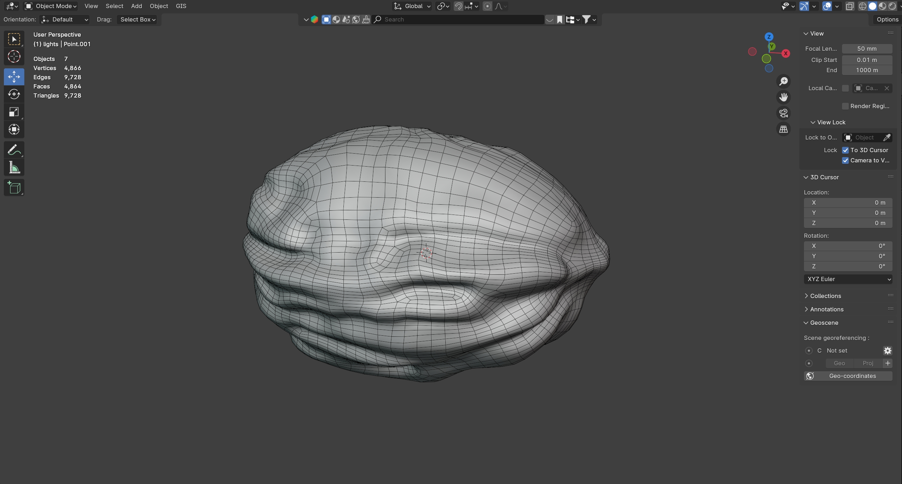Image resolution: width=902 pixels, height=484 pixels.
Task: Open XYZ Euler rotation mode dropdown
Action: [848, 279]
